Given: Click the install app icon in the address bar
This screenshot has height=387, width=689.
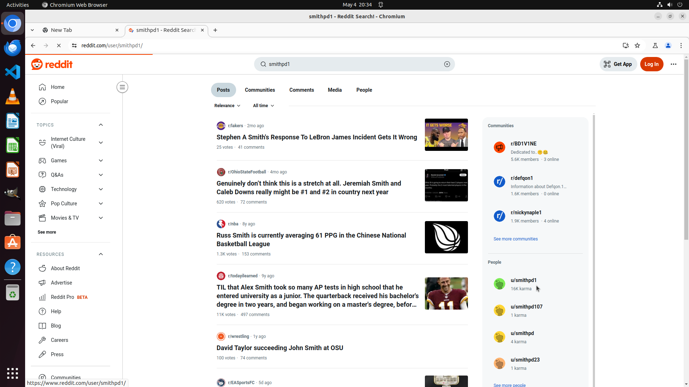Looking at the screenshot, I should (625, 46).
